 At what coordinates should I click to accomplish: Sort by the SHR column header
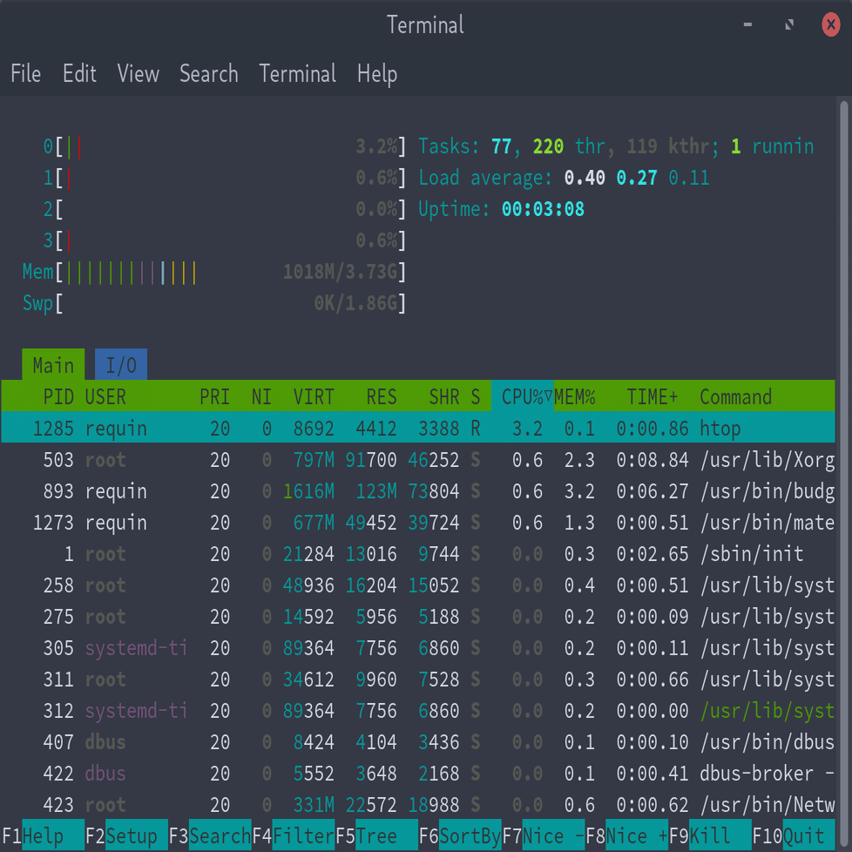[444, 396]
